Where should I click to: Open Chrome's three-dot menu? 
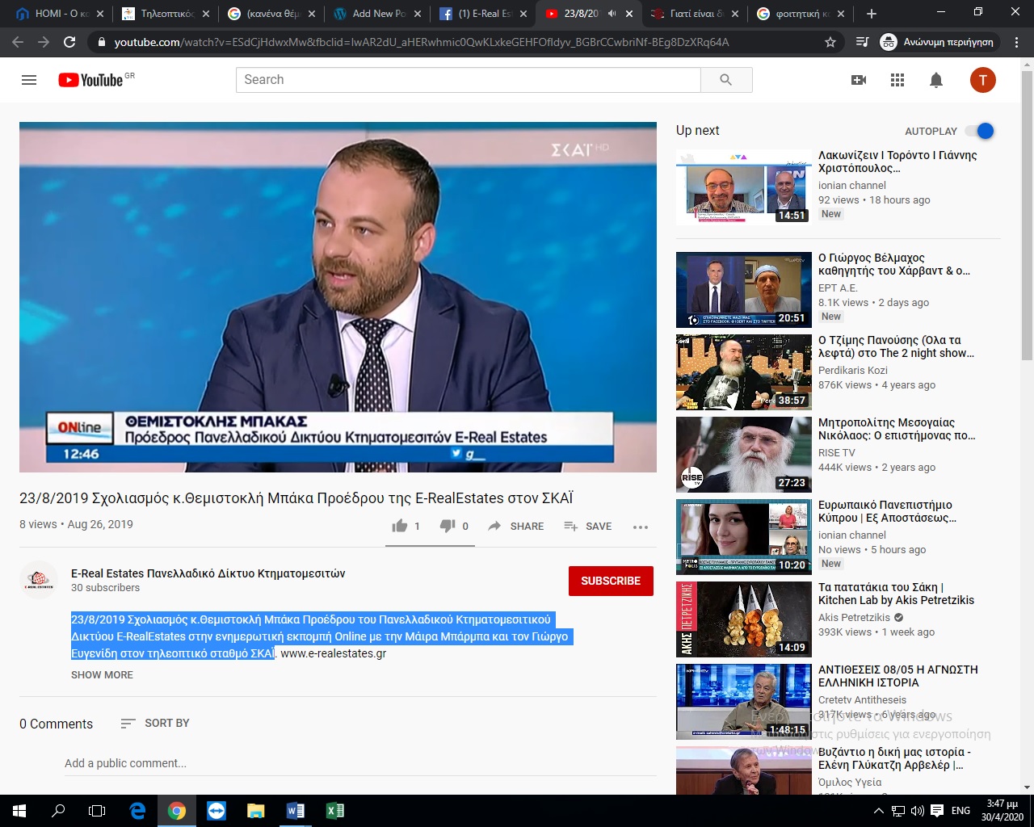click(x=1017, y=42)
